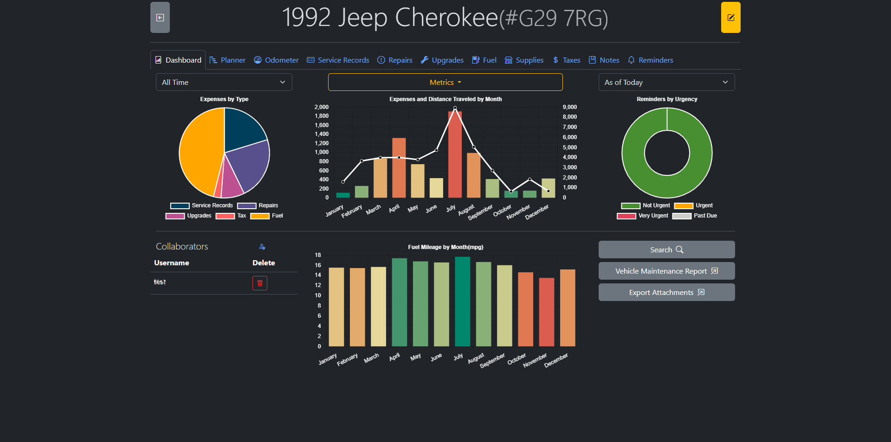Click the yellow edit vehicle icon

tap(730, 18)
